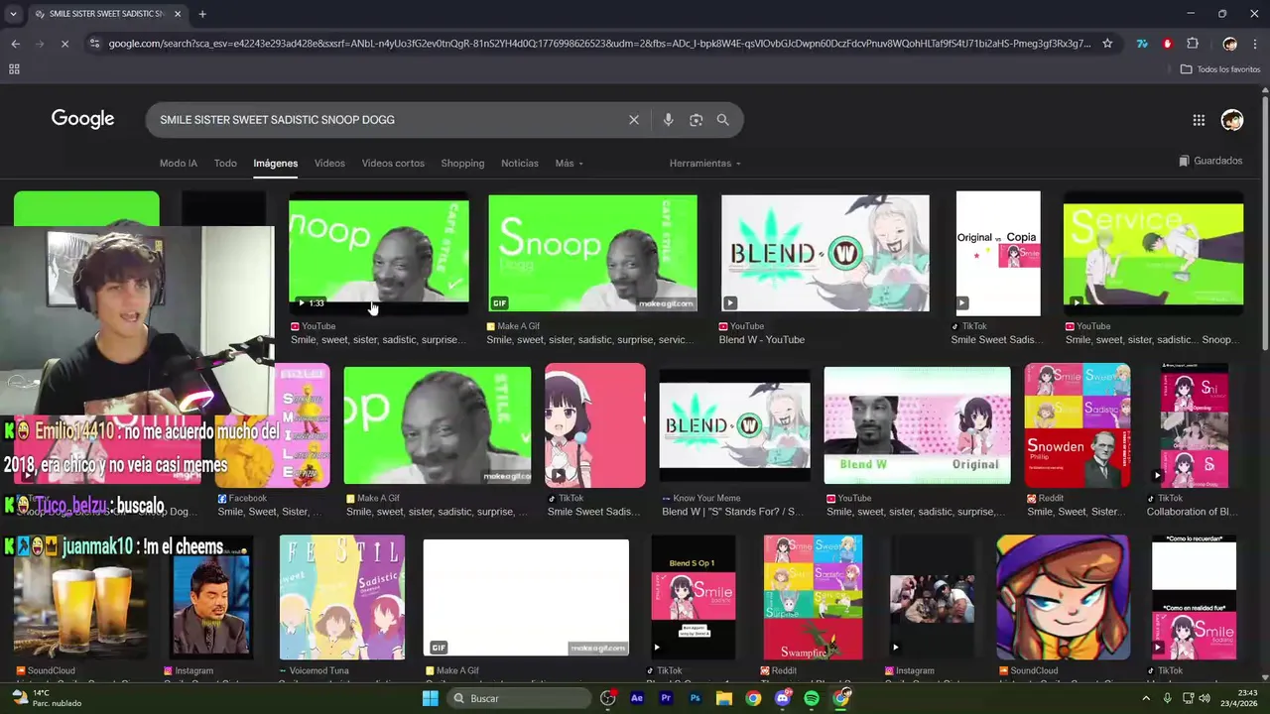Image resolution: width=1270 pixels, height=714 pixels.
Task: Stop loading the page
Action: click(x=66, y=44)
